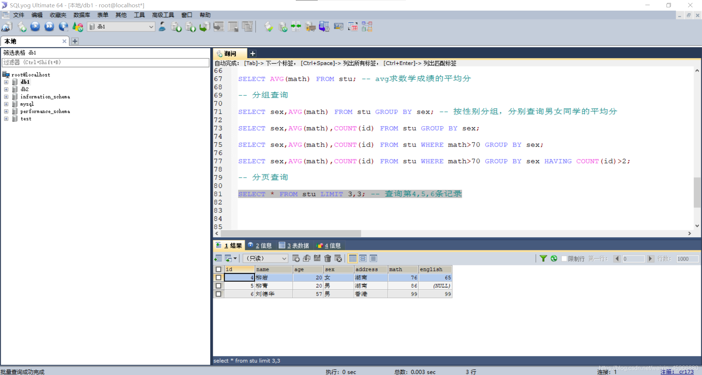702x375 pixels.
Task: Click the 行数 row count field
Action: tap(687, 259)
